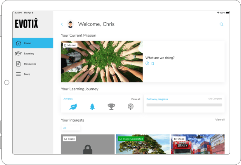
Task: Click the hamburger icon beside More
Action: [18, 74]
